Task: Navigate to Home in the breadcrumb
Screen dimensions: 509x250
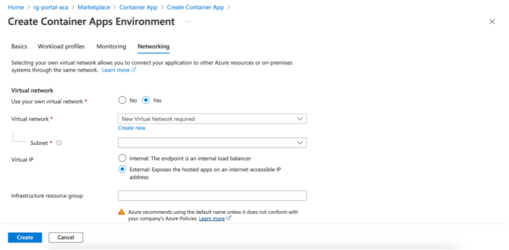Action: [x=16, y=7]
